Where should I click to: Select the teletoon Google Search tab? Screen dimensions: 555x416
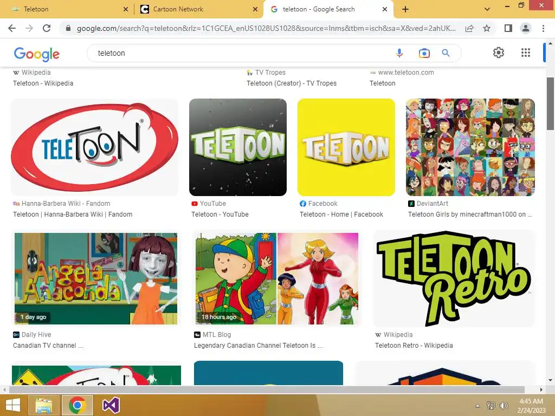(x=328, y=9)
